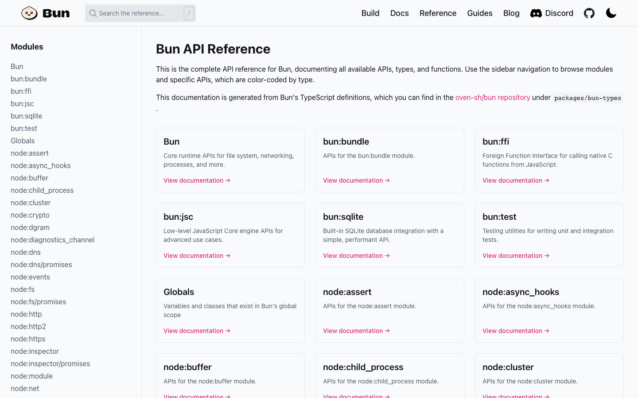The width and height of the screenshot is (638, 398).
Task: View documentation for bun:jsc card
Action: tap(197, 256)
